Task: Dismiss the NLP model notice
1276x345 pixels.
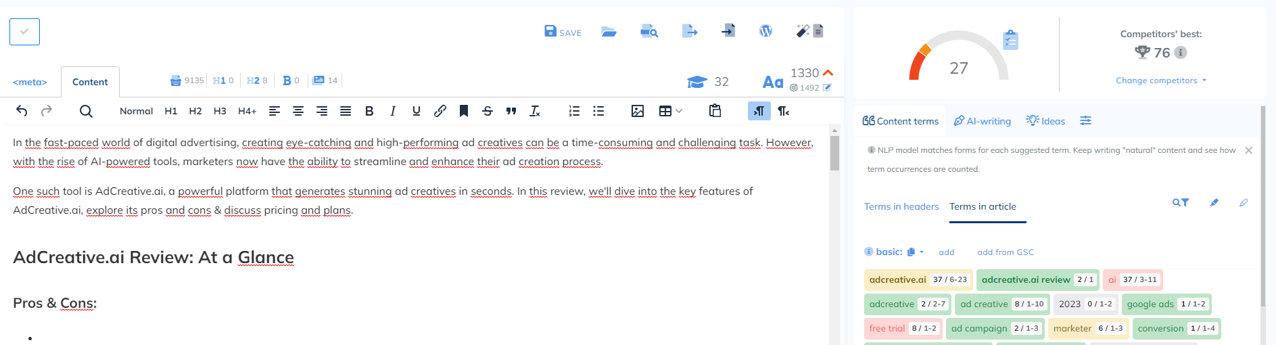Action: pos(1248,150)
